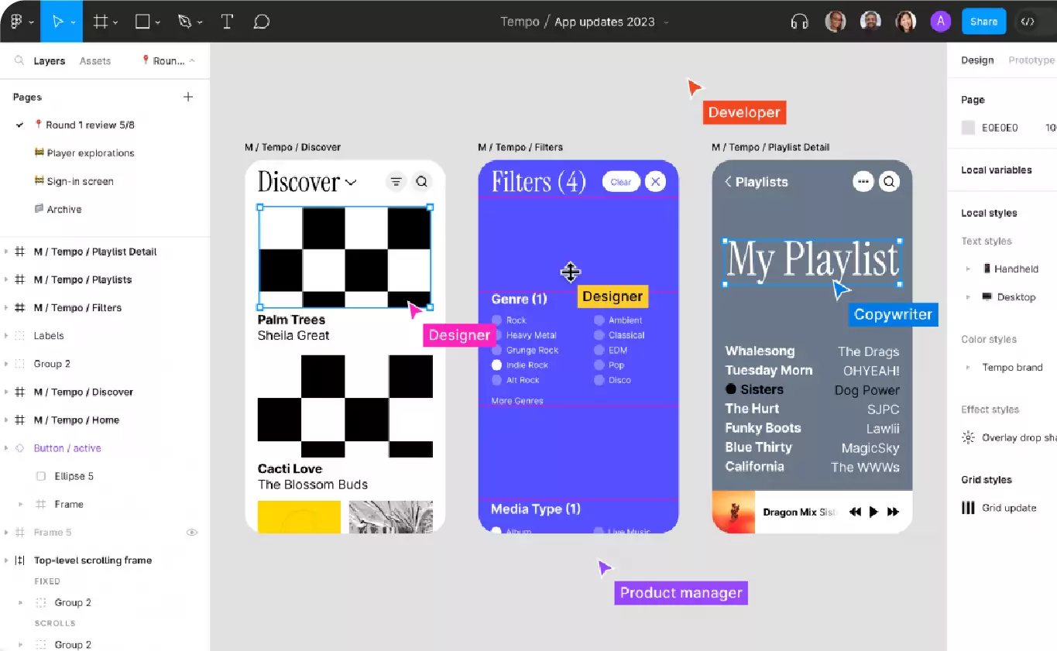Image resolution: width=1057 pixels, height=651 pixels.
Task: Select the Comment tool
Action: pyautogui.click(x=262, y=22)
